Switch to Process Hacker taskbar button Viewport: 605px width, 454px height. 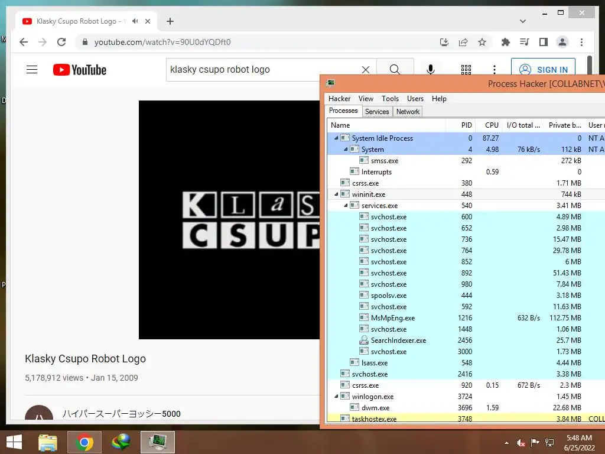coord(157,442)
